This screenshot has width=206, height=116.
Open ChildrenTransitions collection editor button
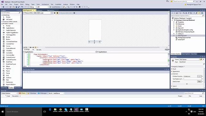(x=199, y=76)
